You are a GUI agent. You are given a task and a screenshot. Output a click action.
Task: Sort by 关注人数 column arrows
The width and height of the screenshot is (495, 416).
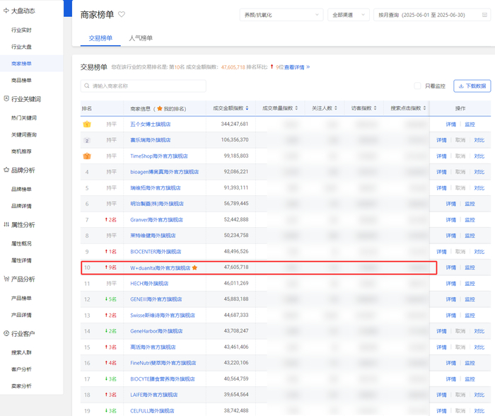336,108
